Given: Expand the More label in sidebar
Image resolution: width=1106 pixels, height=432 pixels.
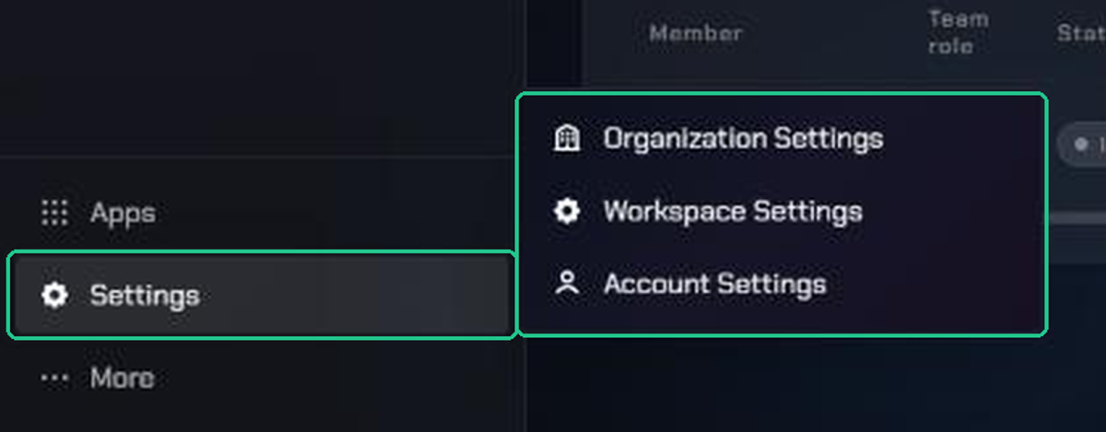Looking at the screenshot, I should (122, 378).
